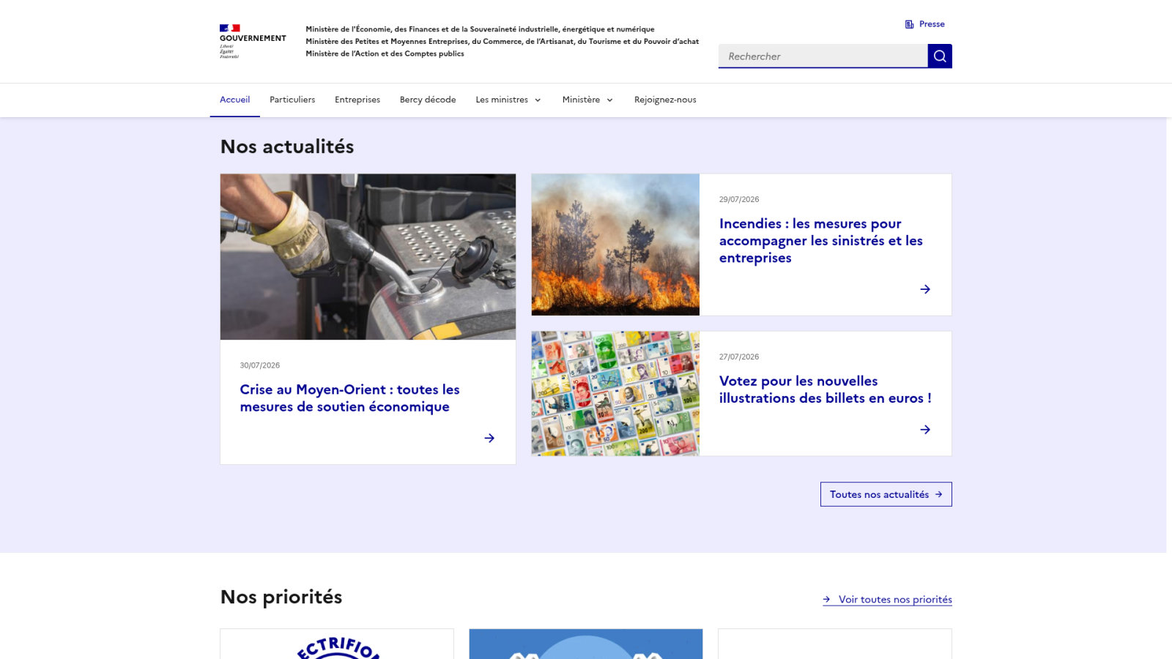Screen dimensions: 1172x659
Task: Open Entreprises menu item
Action: (357, 100)
